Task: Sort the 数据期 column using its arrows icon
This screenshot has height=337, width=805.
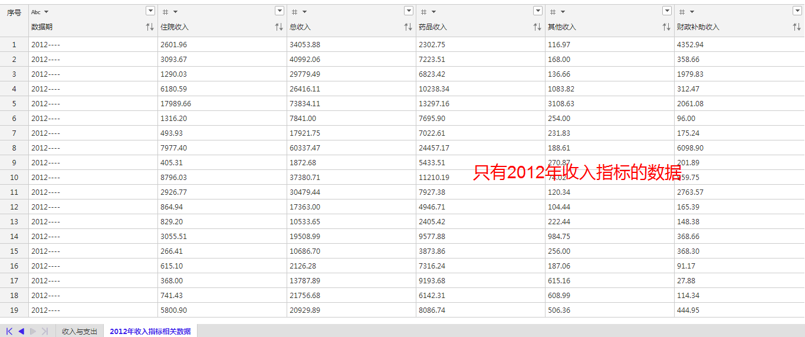Action: [150, 27]
